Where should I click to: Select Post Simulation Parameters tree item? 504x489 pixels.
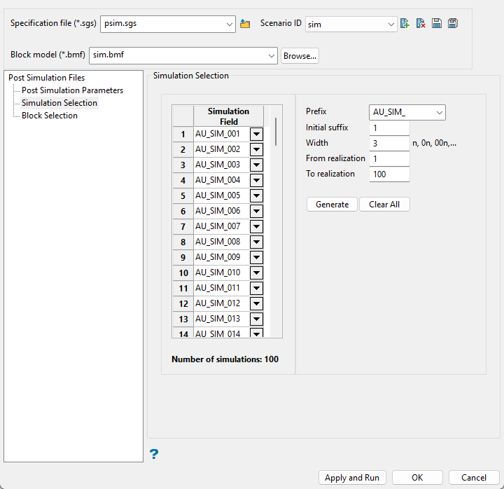tap(72, 90)
